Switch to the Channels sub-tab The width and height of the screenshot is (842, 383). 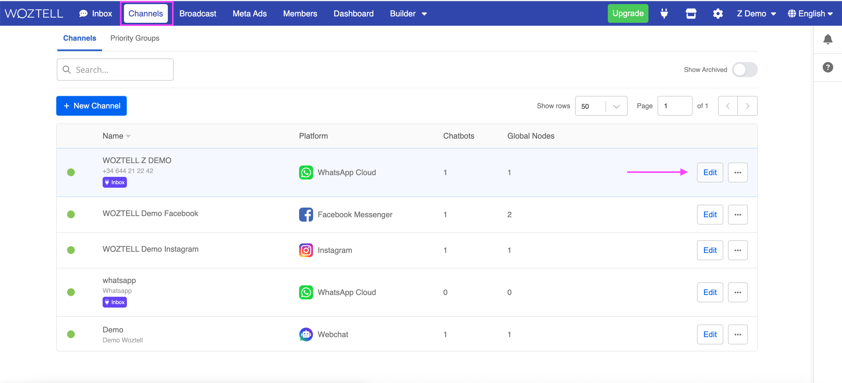point(80,38)
